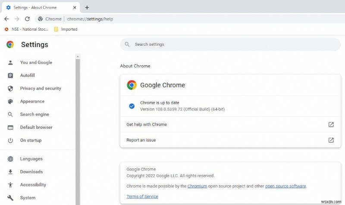Click the magnifier icon in Search settings
The width and height of the screenshot is (345, 205).
(127, 44)
